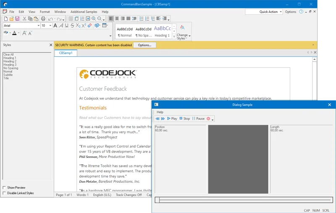Screen dimensions: 336x213
Task: Toggle Disable Linked Styles checkbox
Action: (5, 193)
